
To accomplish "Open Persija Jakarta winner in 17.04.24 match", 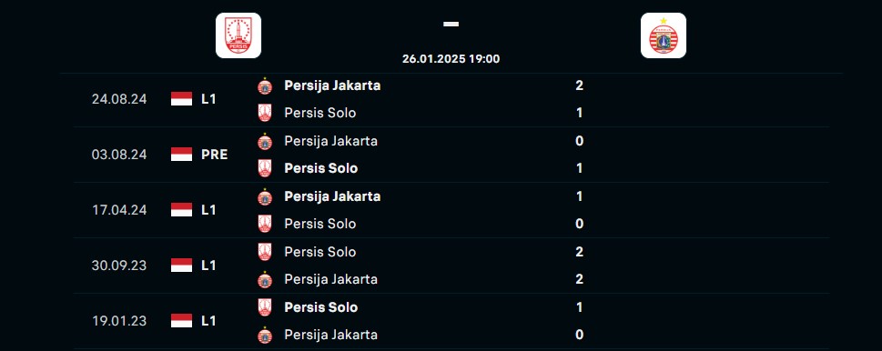I will pos(332,196).
